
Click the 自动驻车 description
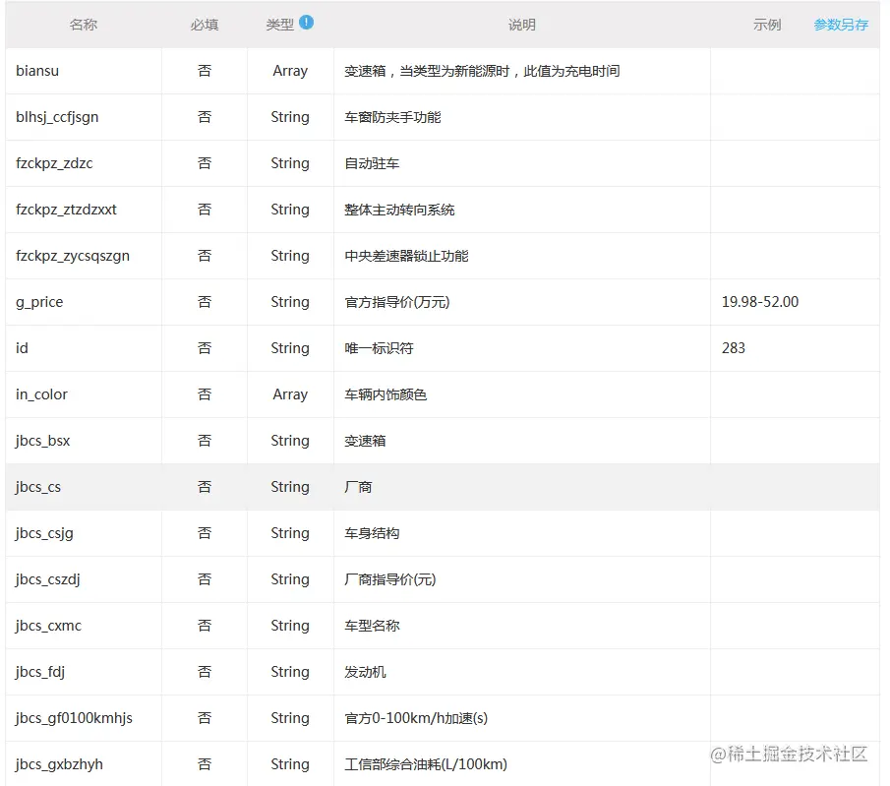372,163
